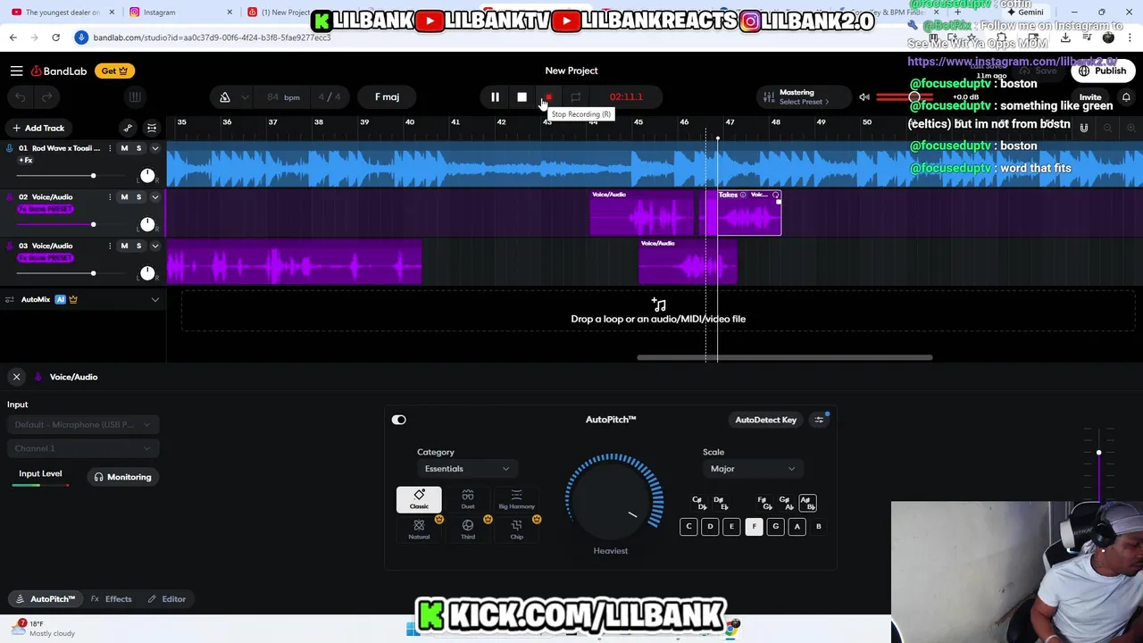
Task: Click track 01 volume slider handle
Action: click(x=93, y=176)
